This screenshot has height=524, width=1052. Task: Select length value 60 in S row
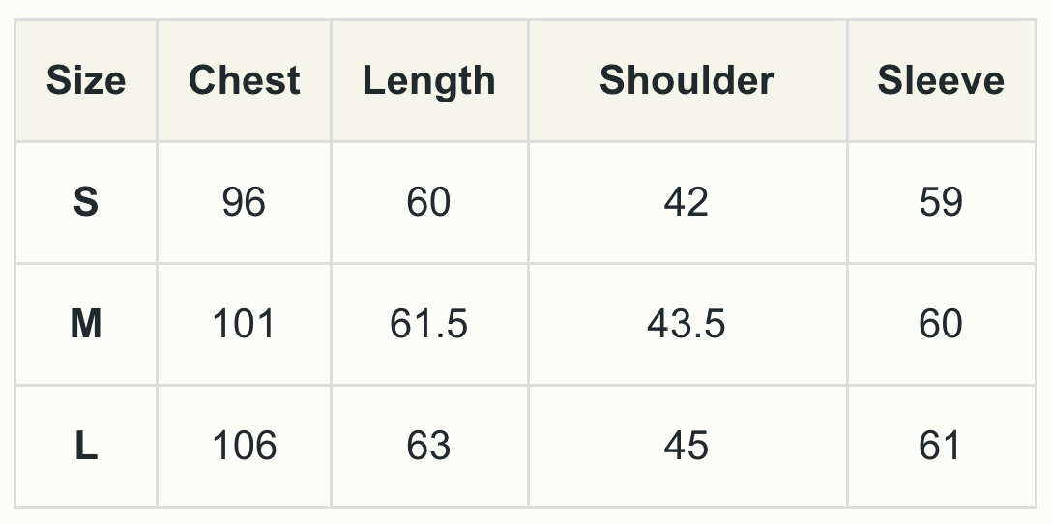428,202
